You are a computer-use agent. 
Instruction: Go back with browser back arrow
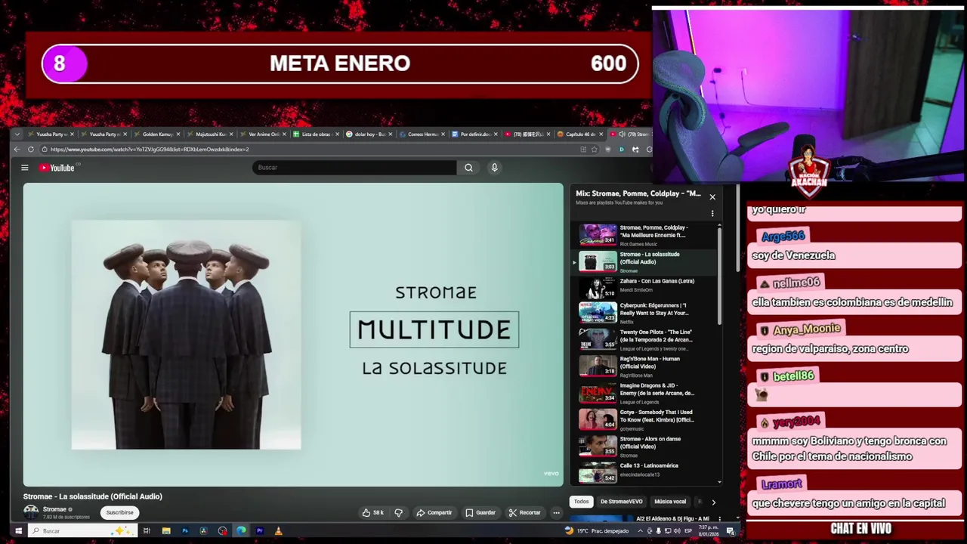click(17, 150)
